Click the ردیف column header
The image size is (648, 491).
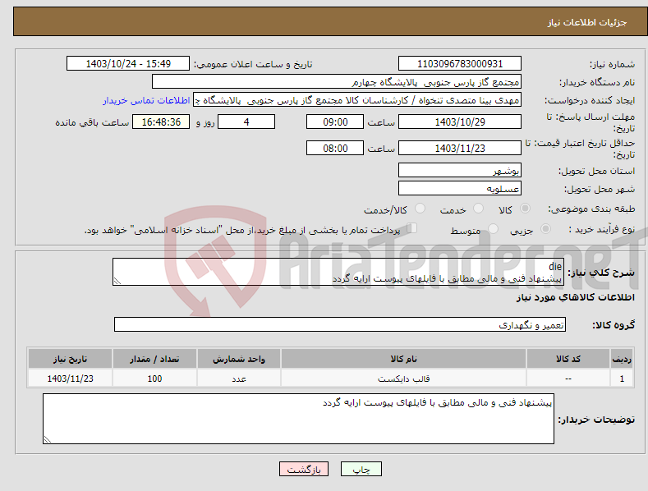click(x=622, y=359)
